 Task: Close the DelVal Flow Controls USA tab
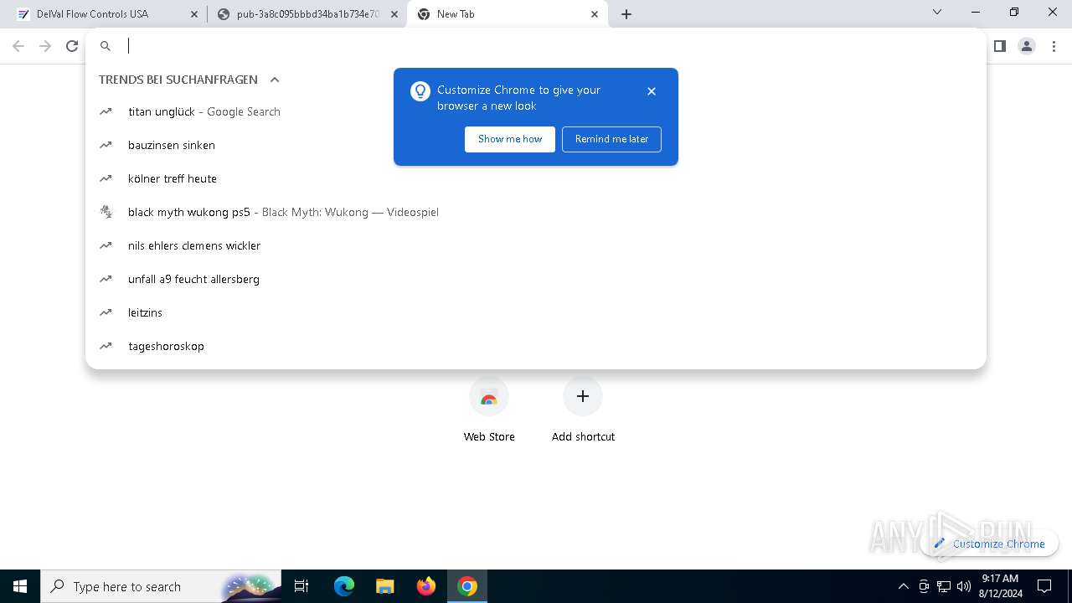pyautogui.click(x=194, y=14)
